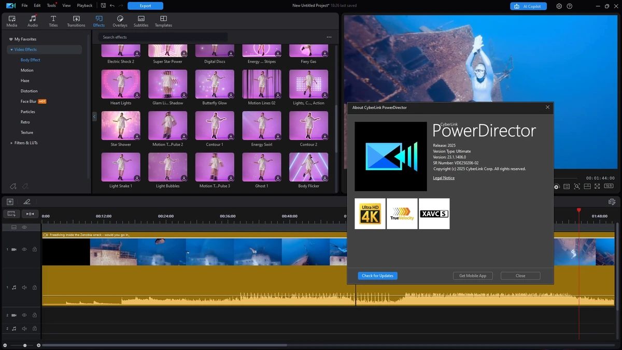Lock audio track 2
Image resolution: width=622 pixels, height=350 pixels.
pyautogui.click(x=35, y=328)
